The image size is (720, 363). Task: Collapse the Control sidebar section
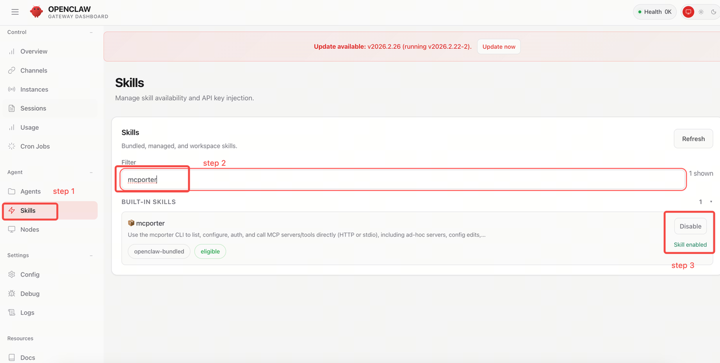point(91,33)
